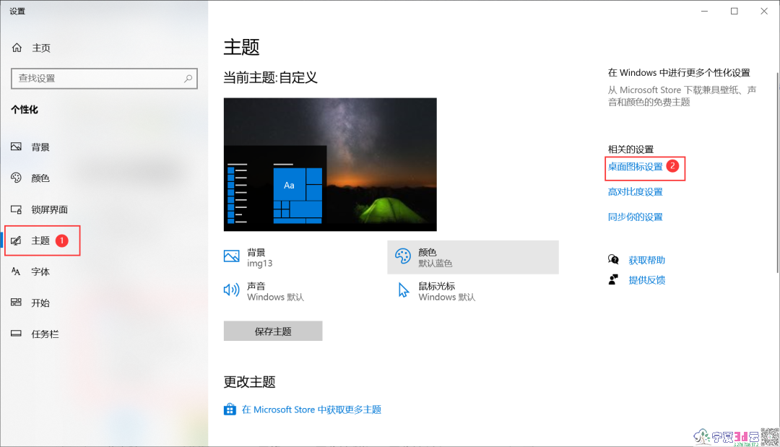780x447 pixels.
Task: Click the background image icon beside img13
Action: pos(232,256)
